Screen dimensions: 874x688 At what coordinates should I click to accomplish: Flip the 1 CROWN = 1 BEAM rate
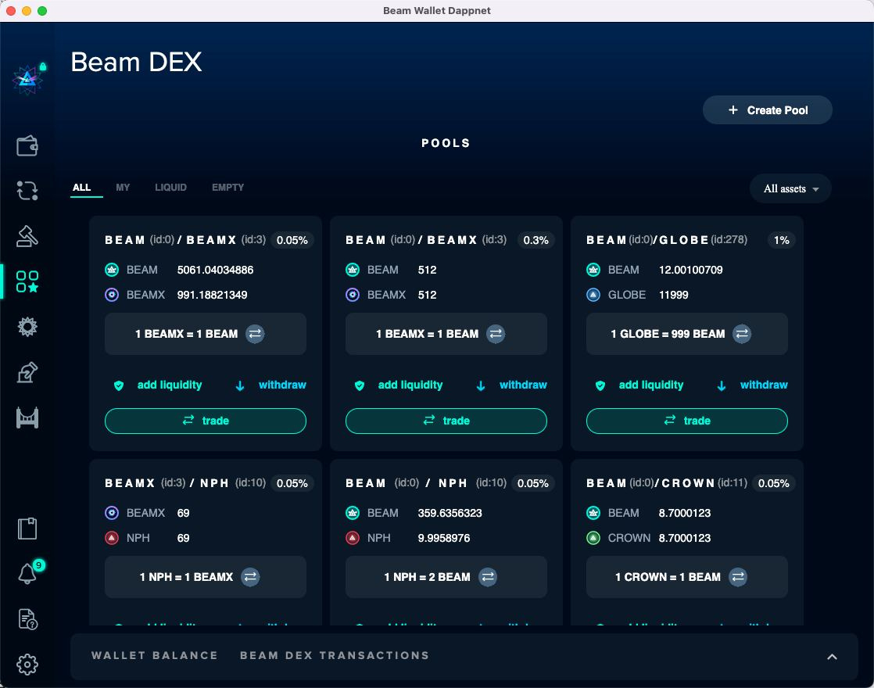point(738,577)
